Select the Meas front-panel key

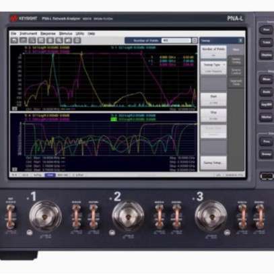click(267, 79)
